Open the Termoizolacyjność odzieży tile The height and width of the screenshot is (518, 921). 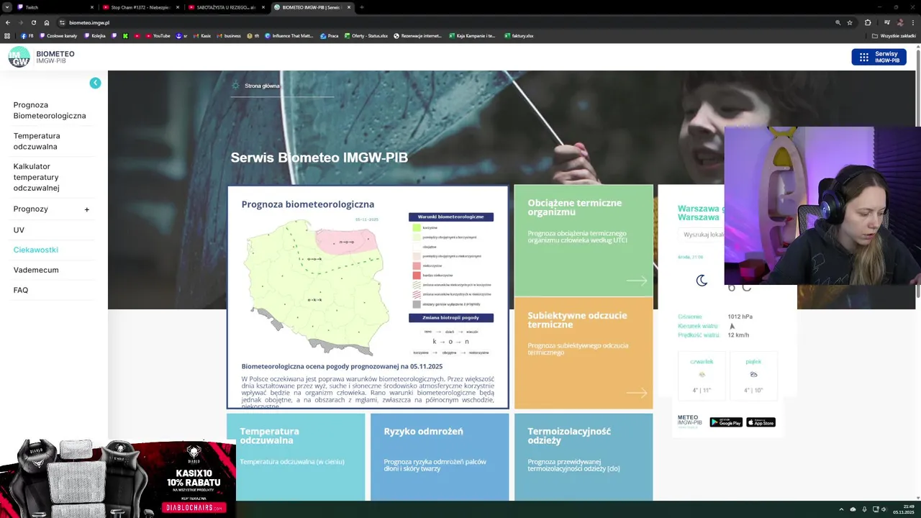coord(584,457)
